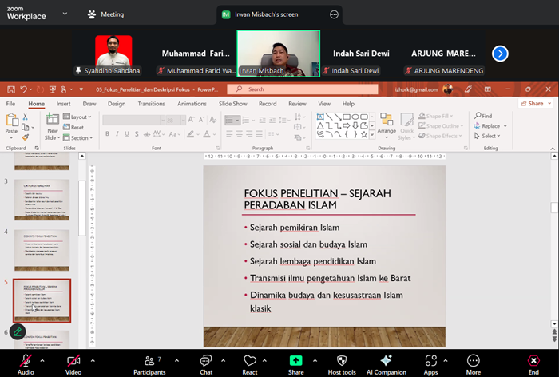559x377 pixels.
Task: Click the Format Painter brush icon
Action: pyautogui.click(x=25, y=137)
